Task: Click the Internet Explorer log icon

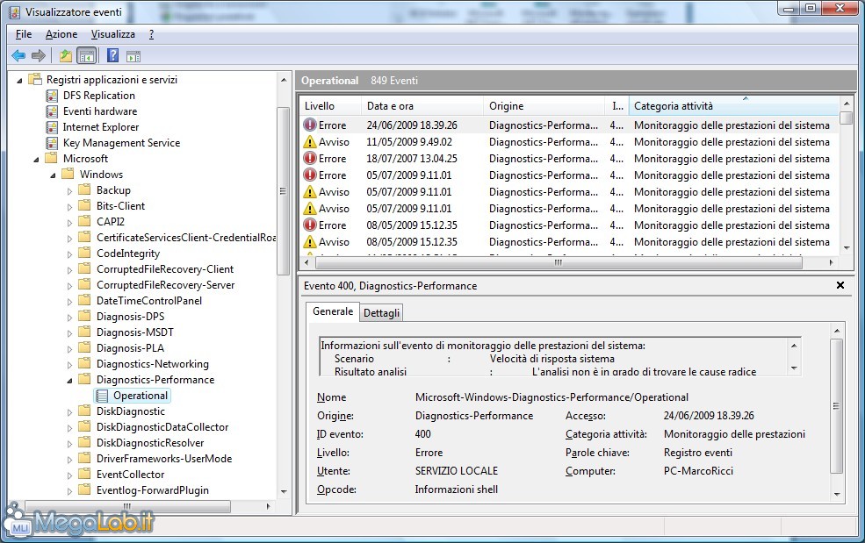Action: click(52, 127)
